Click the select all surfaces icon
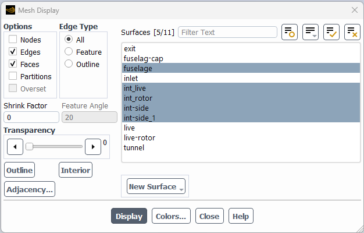 (x=331, y=32)
